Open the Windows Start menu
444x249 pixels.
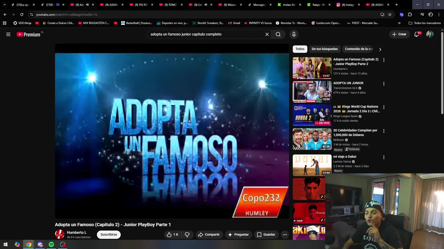pyautogui.click(x=6, y=245)
